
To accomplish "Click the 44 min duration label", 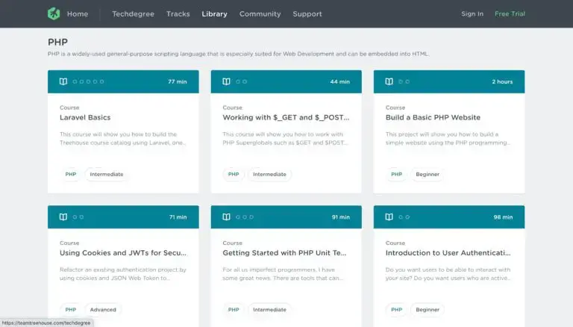I will [x=340, y=81].
